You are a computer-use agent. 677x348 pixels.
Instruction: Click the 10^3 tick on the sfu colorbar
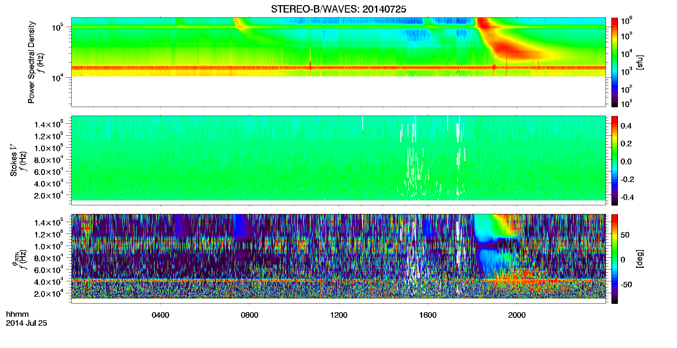click(x=627, y=71)
